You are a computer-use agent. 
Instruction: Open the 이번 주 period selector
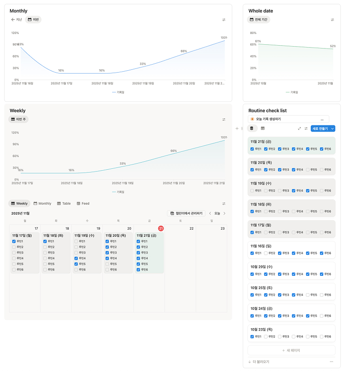[19, 119]
